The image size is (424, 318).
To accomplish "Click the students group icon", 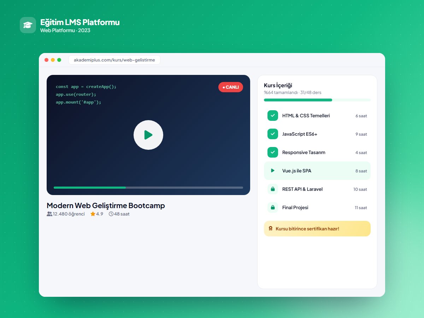I will [49, 214].
